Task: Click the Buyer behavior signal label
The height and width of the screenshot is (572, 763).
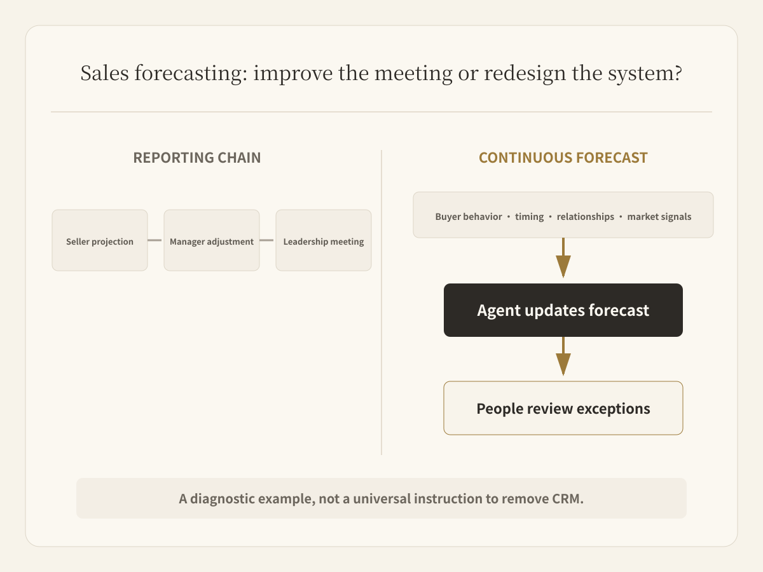Action: (469, 217)
